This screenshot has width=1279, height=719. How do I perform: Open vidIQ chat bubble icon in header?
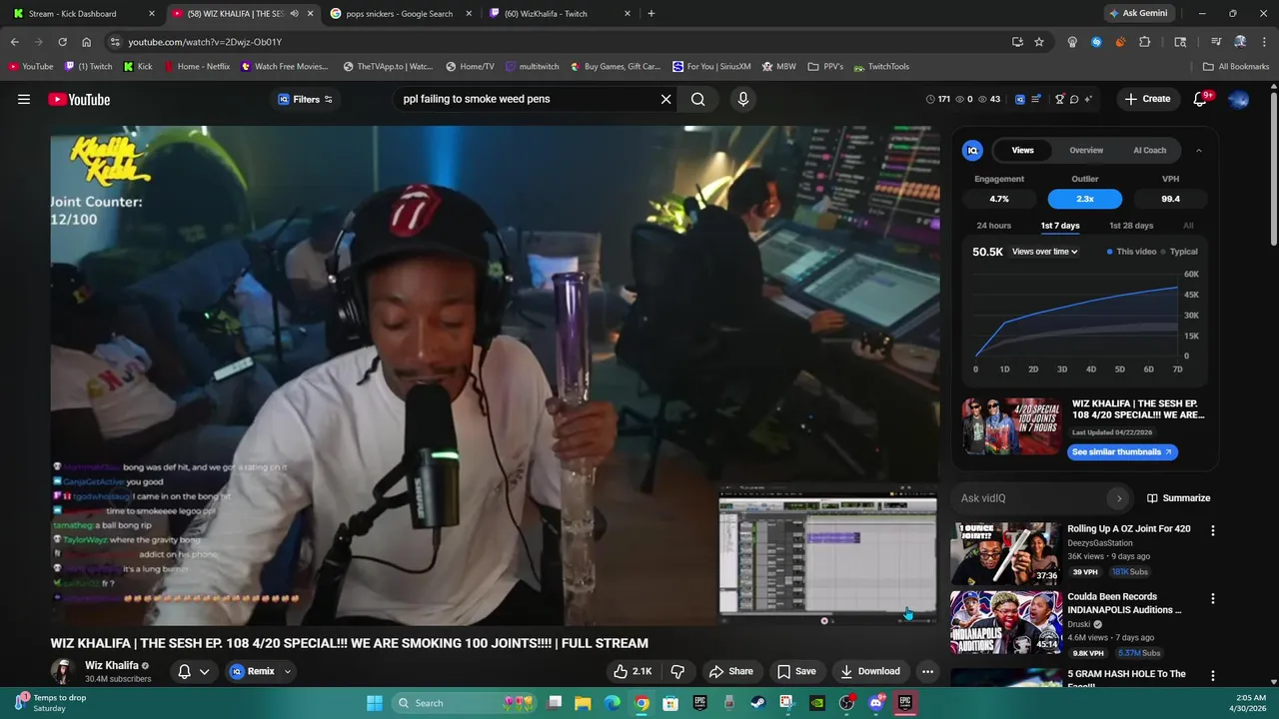1074,99
